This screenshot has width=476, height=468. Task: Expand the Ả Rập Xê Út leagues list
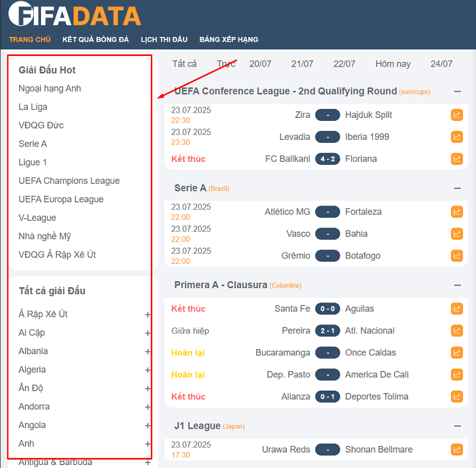click(148, 314)
